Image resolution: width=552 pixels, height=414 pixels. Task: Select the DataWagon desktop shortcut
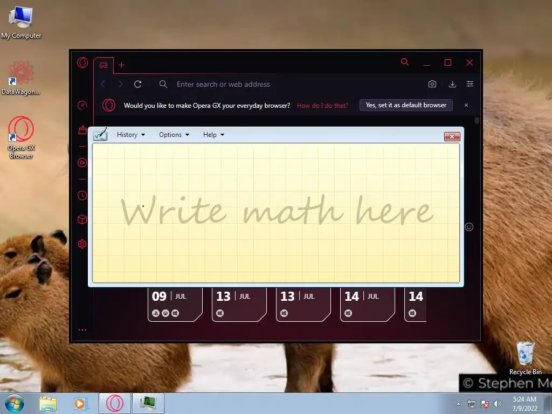(21, 78)
